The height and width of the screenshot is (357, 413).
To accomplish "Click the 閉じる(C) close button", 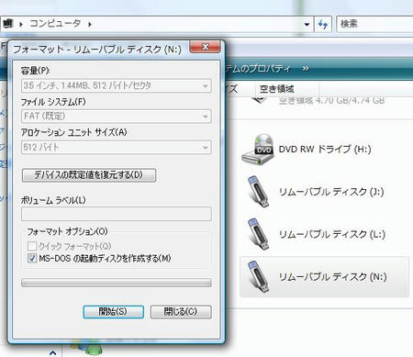I will coord(181,312).
